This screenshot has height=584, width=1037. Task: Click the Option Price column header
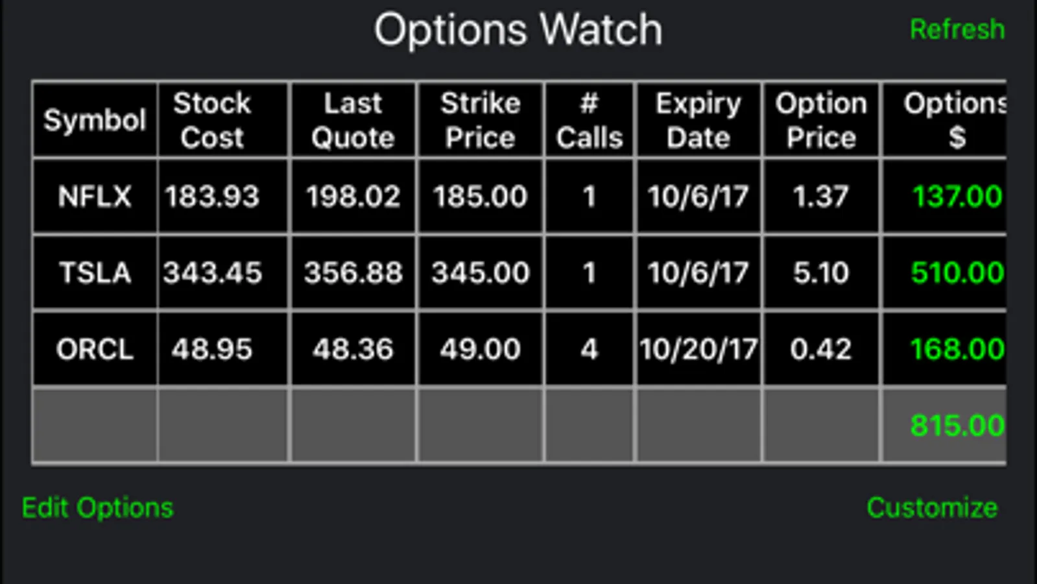pyautogui.click(x=821, y=120)
